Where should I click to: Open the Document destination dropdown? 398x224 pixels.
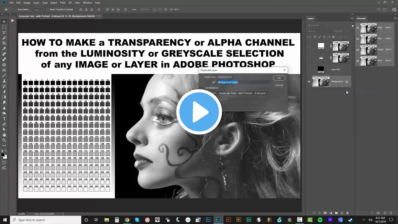point(243,93)
